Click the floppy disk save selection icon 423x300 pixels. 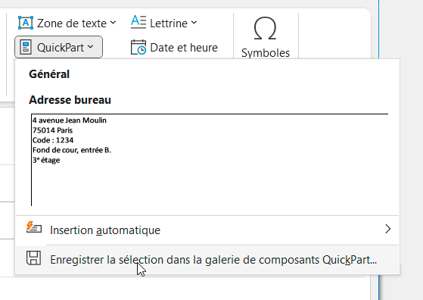tap(34, 258)
